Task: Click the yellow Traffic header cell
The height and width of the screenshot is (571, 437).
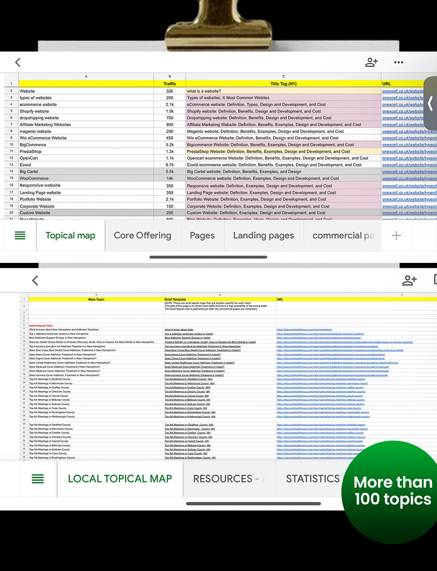Action: pos(170,84)
